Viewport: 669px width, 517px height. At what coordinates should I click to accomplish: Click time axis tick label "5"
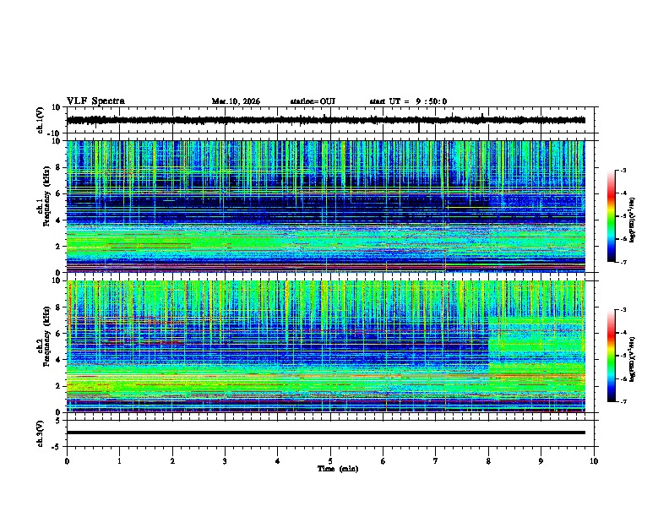[x=330, y=461]
